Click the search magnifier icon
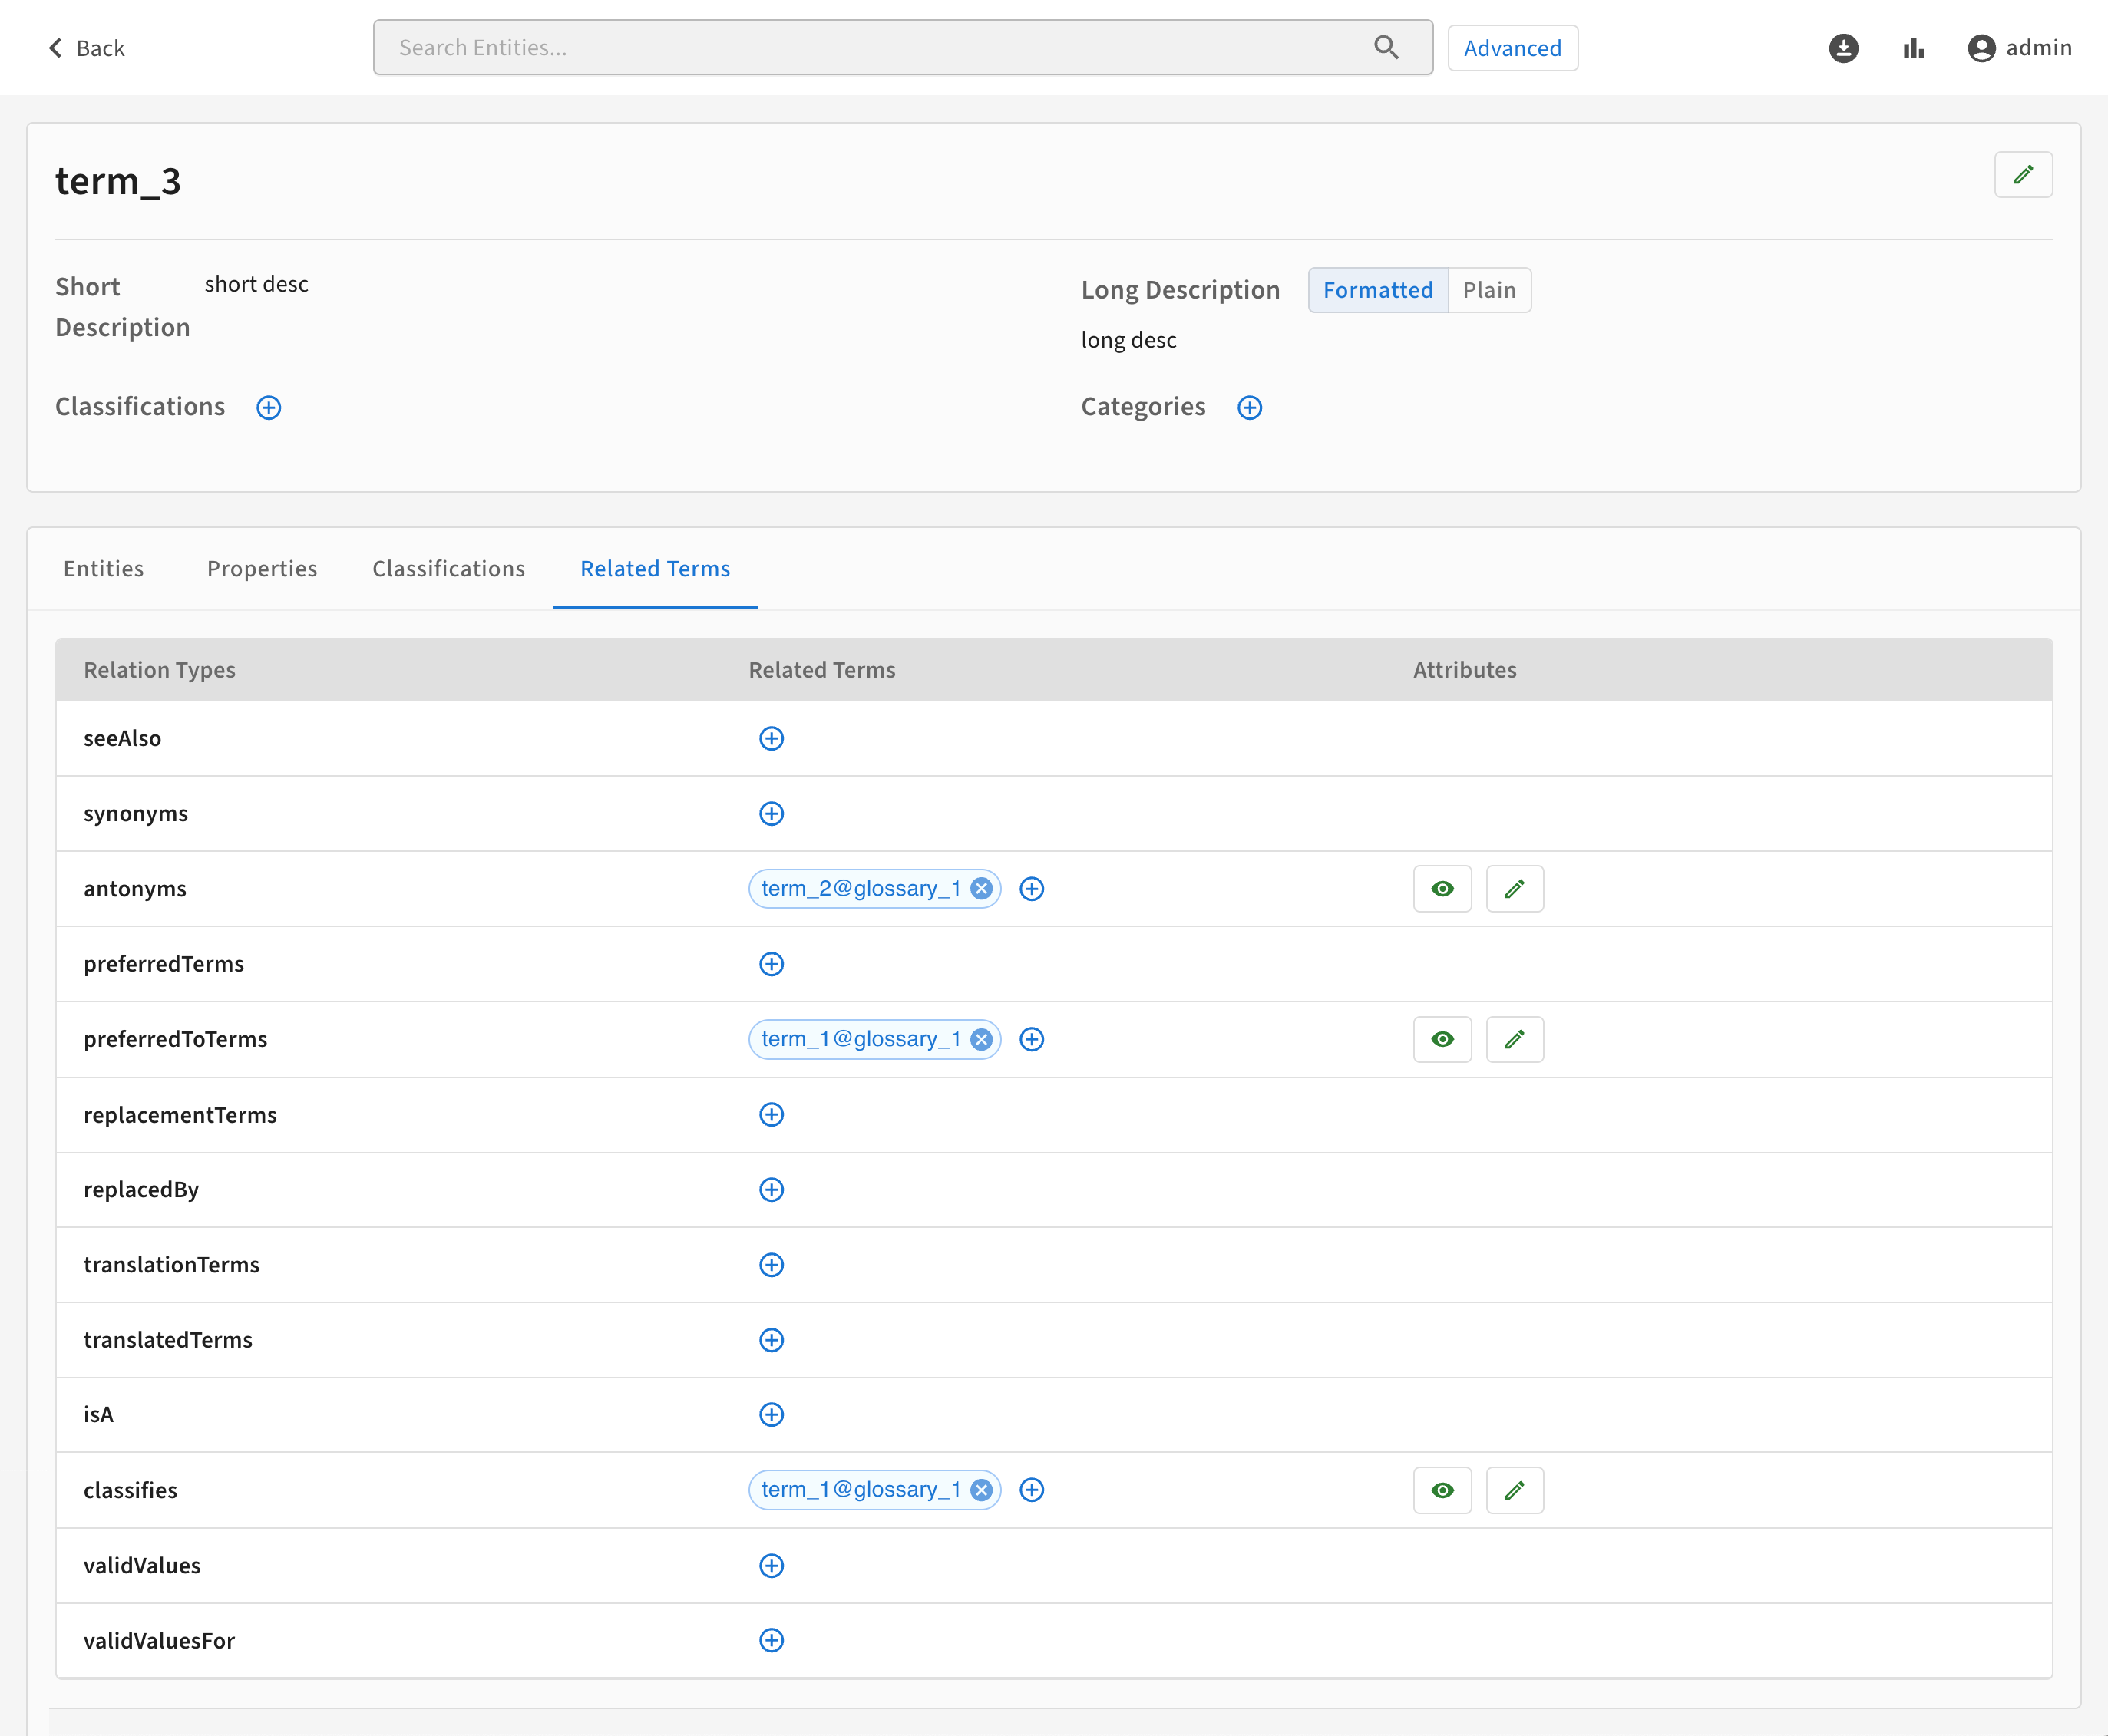This screenshot has height=1736, width=2108. click(1386, 47)
